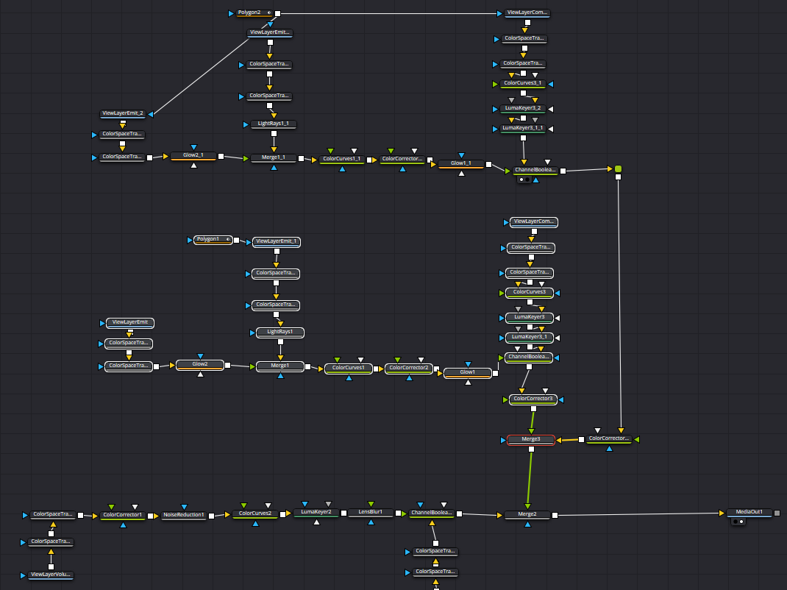Select the LightRays1 node
Viewport: 787px width, 590px height.
[x=280, y=333]
